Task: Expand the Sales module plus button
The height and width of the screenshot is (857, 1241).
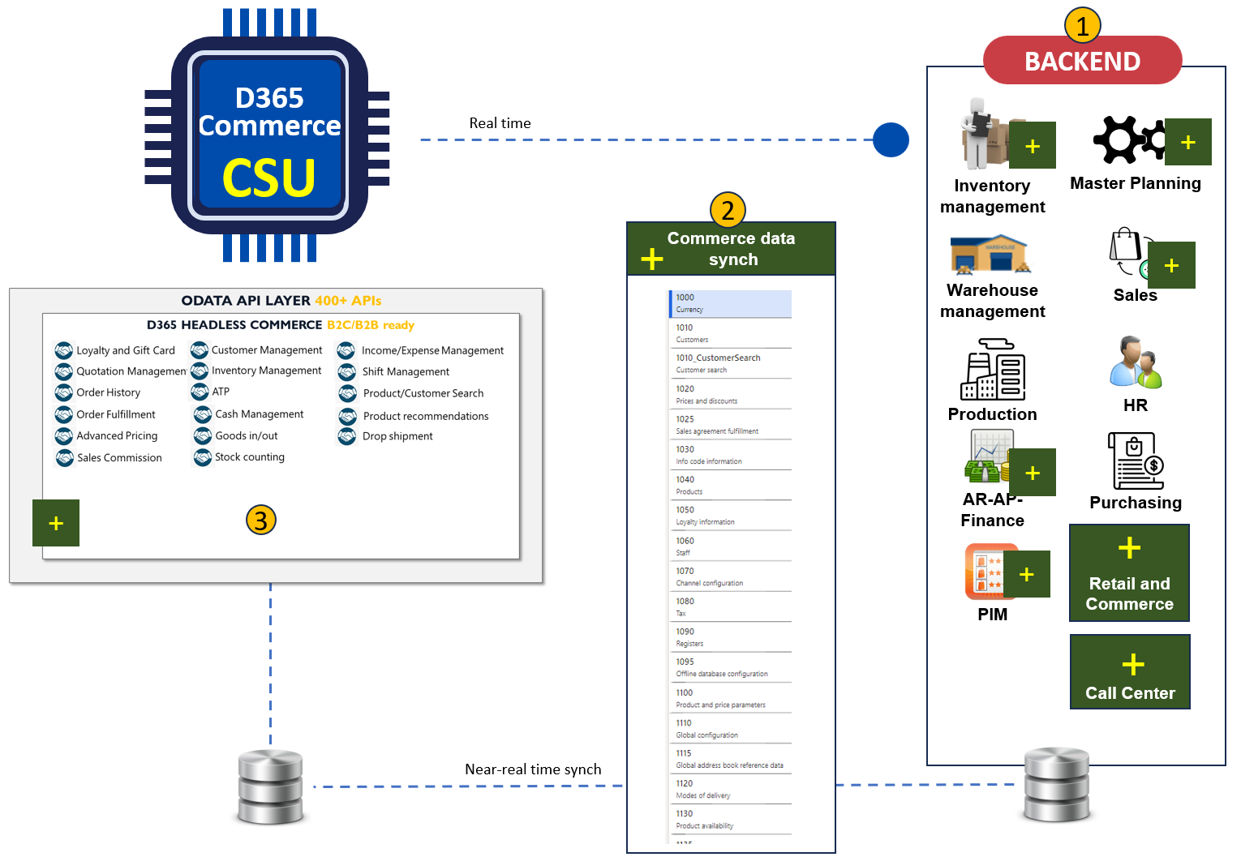Action: pos(1171,265)
